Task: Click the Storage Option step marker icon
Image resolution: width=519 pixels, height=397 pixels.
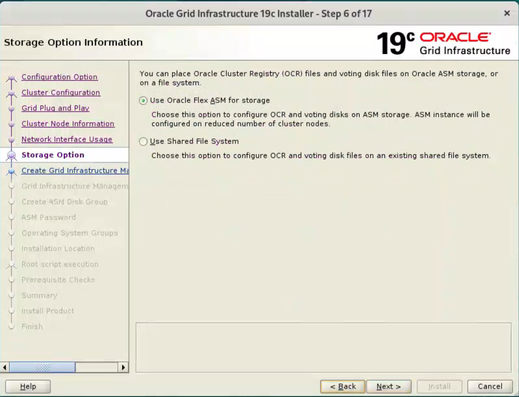Action: [x=11, y=155]
